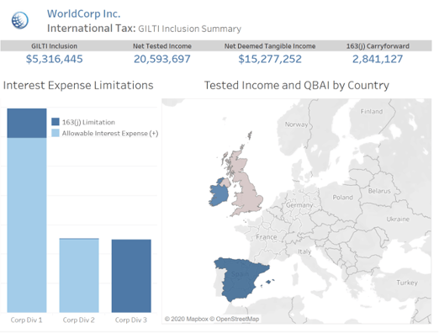Click the Turkey map label
The height and width of the screenshot is (333, 439).
pyautogui.click(x=407, y=283)
